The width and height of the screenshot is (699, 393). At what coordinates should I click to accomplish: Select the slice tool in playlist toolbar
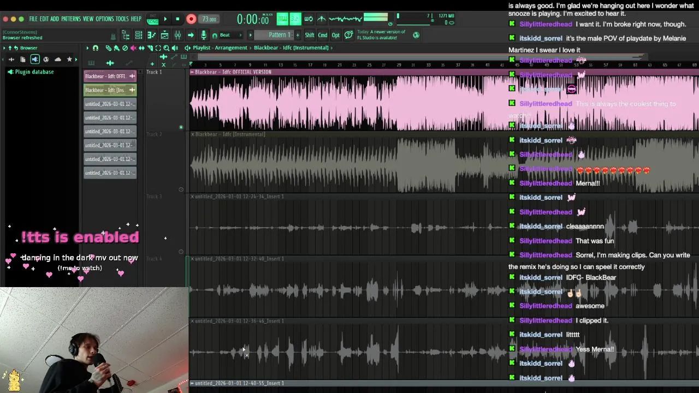pyautogui.click(x=150, y=48)
